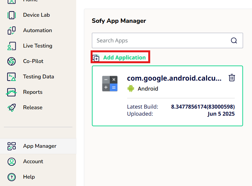Click the Live Testing icon
Screen dimensions: 252x186
(12, 46)
